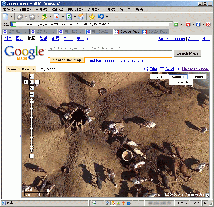Pan the map up with the arrow
Viewport: 214px width, 207px height.
click(x=32, y=76)
